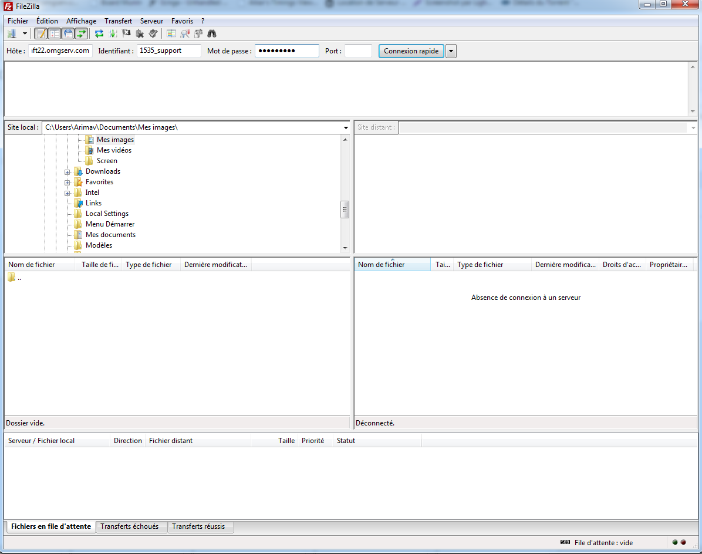Click the red activity indicator light
702x554 pixels.
tap(683, 542)
